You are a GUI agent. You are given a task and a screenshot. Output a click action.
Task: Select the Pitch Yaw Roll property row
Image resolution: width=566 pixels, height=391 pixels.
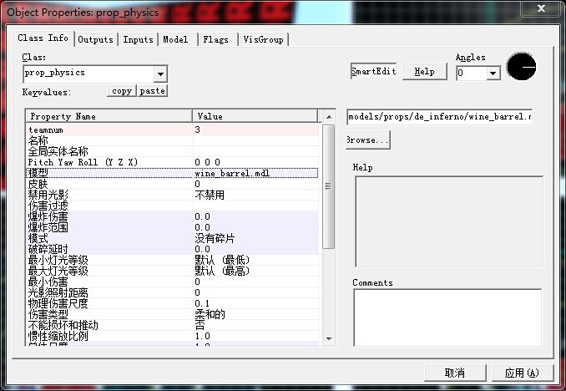point(174,162)
